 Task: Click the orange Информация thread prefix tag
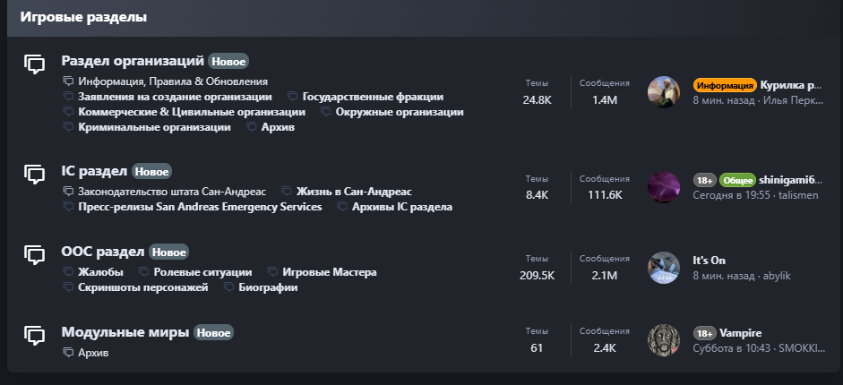[x=725, y=86]
